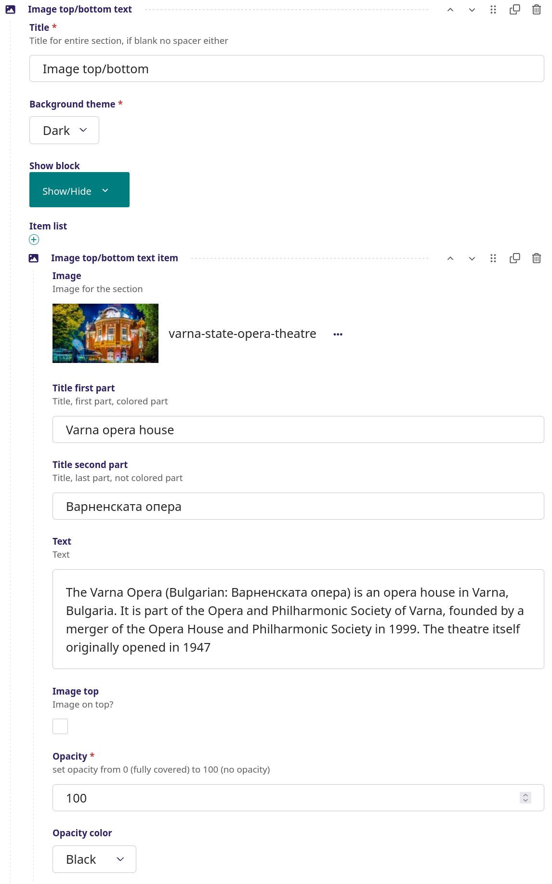Screen dimensions: 552x884
Task: Open the Show/Hide block dropdown
Action: 79,190
